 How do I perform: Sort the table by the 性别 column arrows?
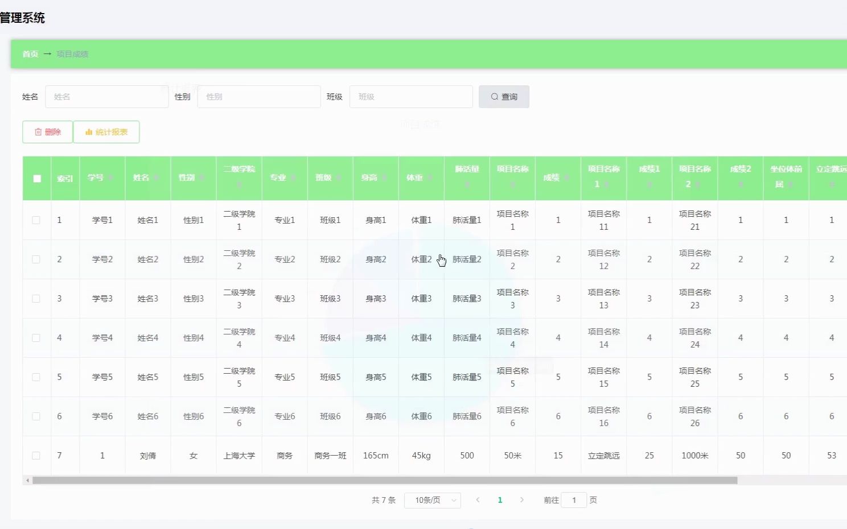202,178
